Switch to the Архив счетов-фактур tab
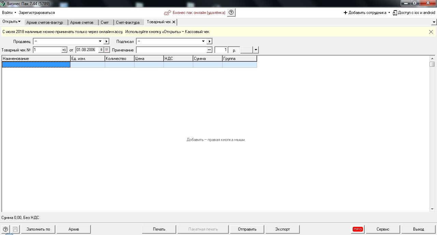 (45, 22)
